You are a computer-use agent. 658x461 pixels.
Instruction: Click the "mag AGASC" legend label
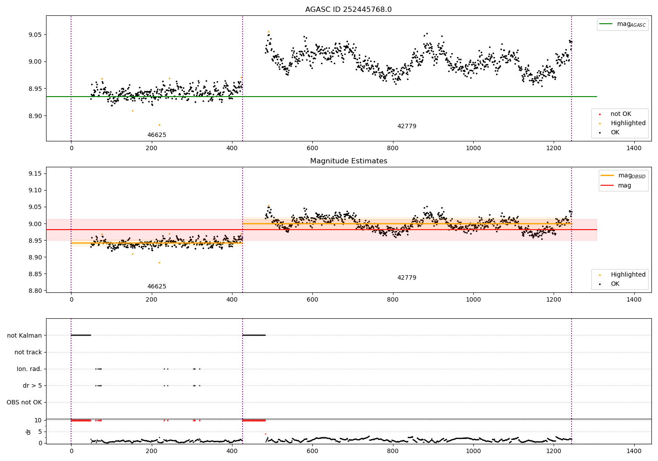pos(631,24)
